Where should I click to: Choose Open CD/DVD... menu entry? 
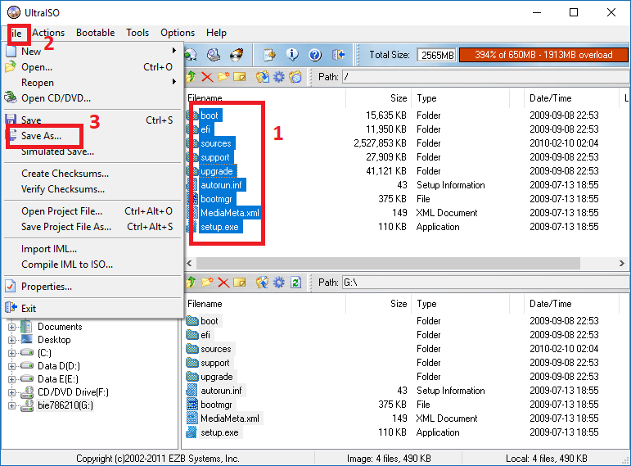click(x=92, y=98)
